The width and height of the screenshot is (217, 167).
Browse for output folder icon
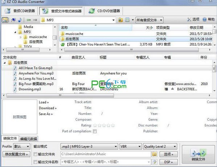(x=155, y=154)
